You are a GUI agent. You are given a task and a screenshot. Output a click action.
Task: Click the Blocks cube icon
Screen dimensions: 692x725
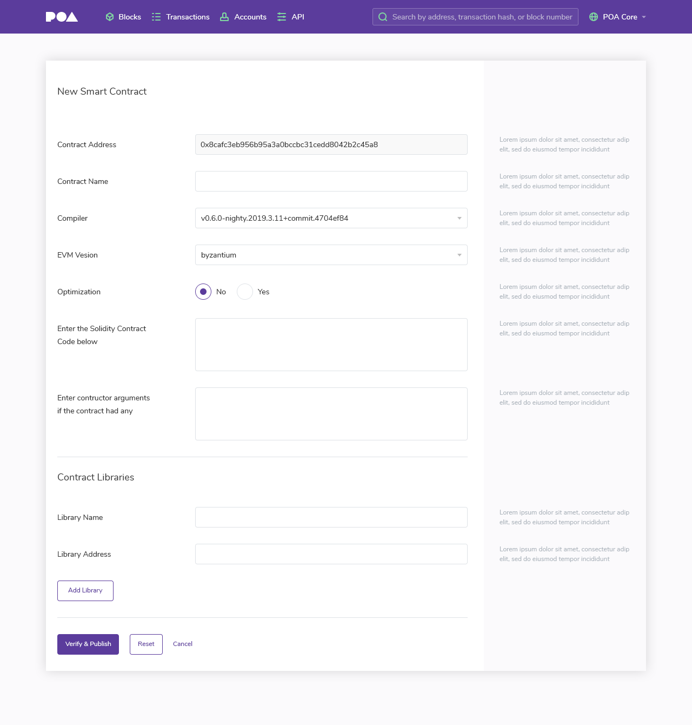coord(110,17)
